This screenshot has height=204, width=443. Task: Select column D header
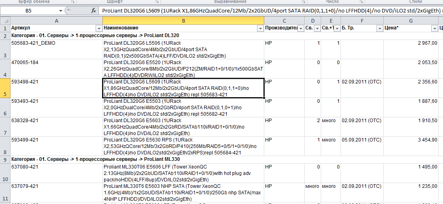click(x=312, y=21)
